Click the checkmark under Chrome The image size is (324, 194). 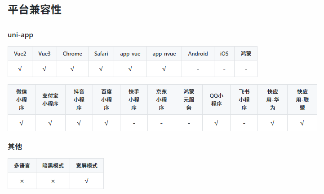pyautogui.click(x=72, y=69)
